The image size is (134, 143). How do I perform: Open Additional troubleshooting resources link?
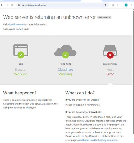98,140
